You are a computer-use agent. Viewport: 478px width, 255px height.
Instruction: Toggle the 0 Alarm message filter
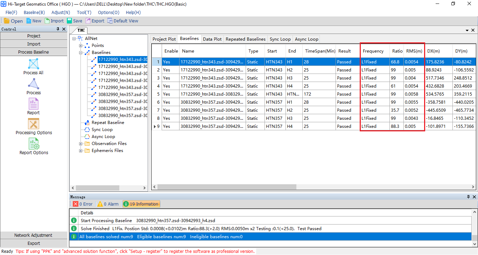[108, 204]
